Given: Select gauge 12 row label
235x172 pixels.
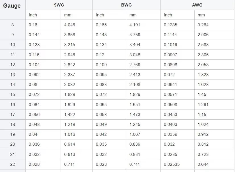Looking at the screenshot, I should 13,65.
